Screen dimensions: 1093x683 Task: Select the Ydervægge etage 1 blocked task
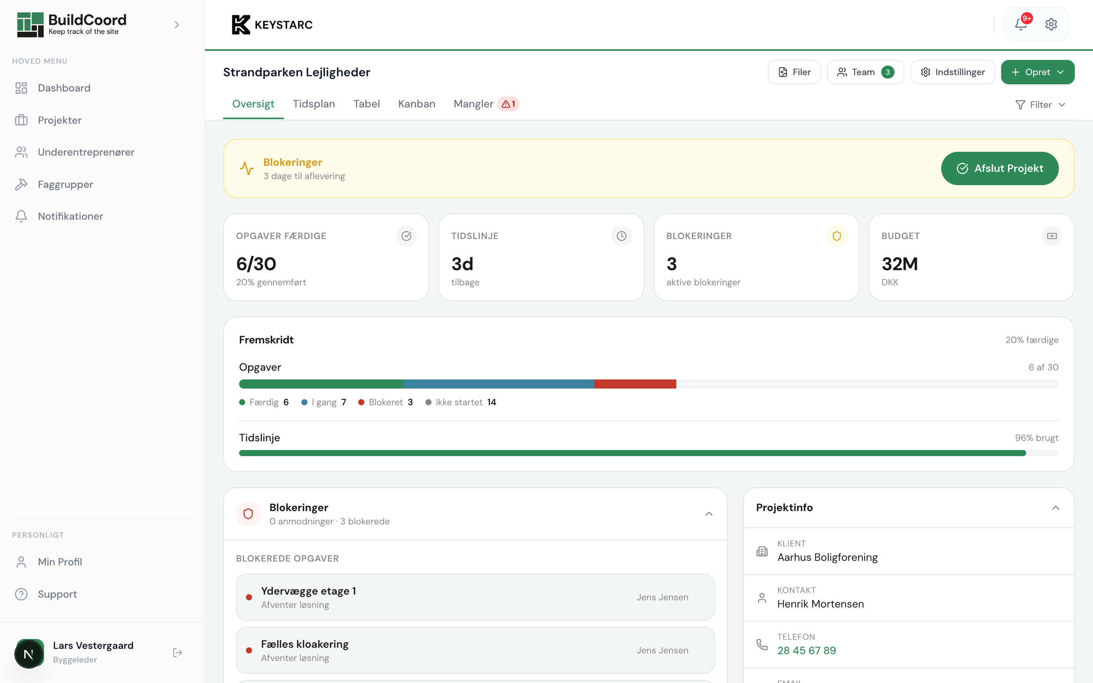tap(475, 597)
